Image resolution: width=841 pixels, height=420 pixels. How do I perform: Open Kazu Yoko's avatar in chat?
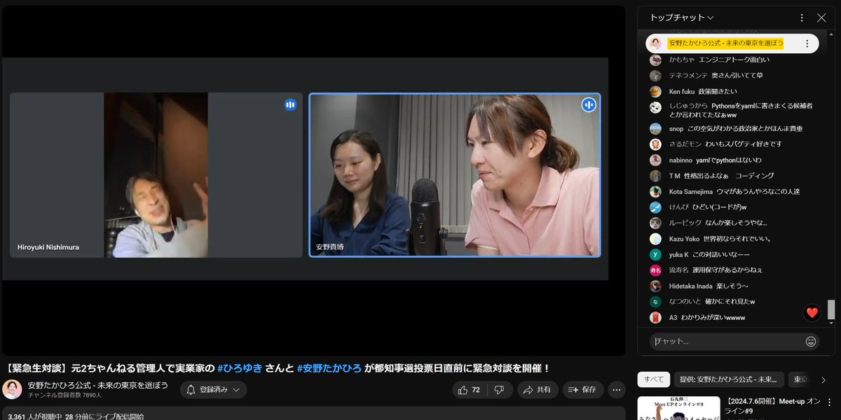tap(655, 239)
